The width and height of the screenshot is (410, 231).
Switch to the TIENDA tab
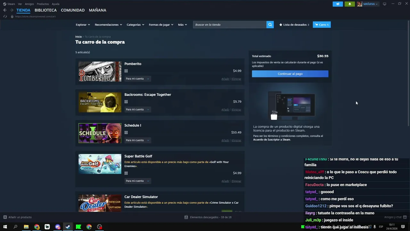(23, 10)
